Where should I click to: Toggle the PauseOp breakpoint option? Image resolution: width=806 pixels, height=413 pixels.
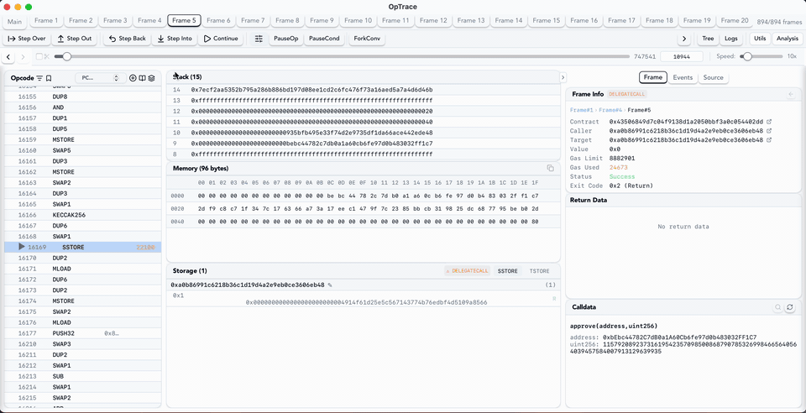point(286,39)
